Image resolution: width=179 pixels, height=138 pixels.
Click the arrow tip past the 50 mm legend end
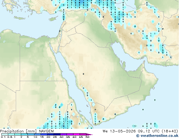click(x=89, y=134)
